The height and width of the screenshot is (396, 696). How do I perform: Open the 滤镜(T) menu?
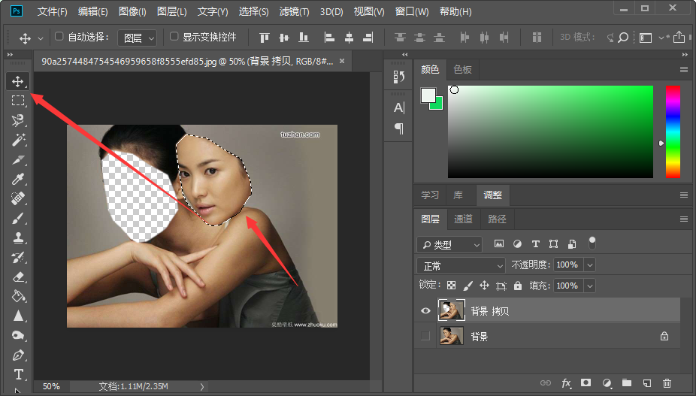(x=295, y=11)
